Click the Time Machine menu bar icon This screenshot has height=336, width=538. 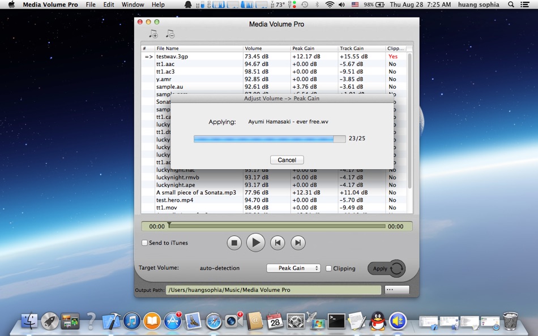[x=305, y=5]
